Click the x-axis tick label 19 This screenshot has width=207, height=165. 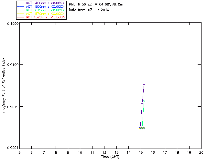coord(189,152)
